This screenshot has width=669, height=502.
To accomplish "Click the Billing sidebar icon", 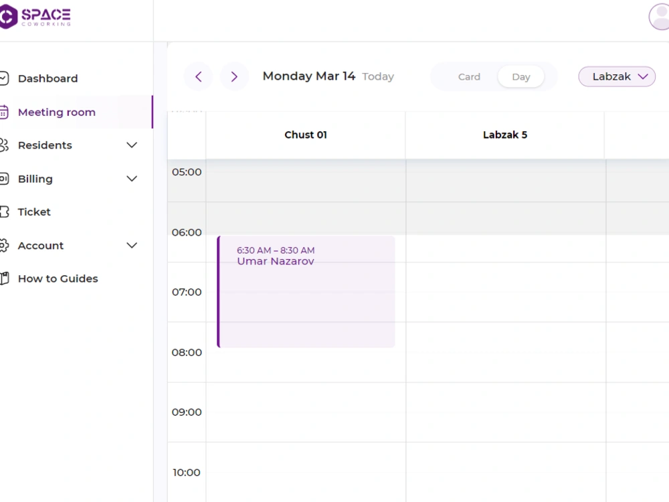I will (3, 179).
